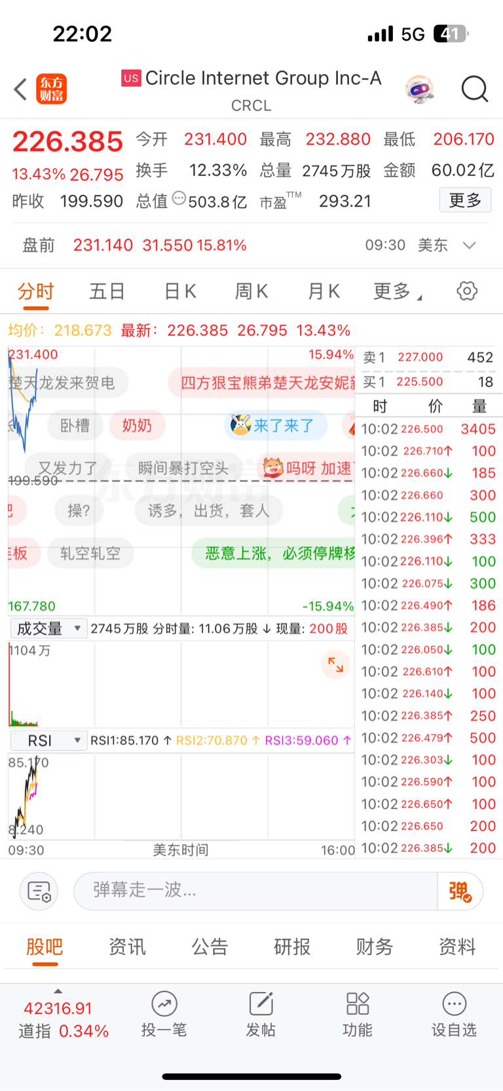Expand the chart to fullscreen
The height and width of the screenshot is (1091, 503).
click(x=335, y=665)
